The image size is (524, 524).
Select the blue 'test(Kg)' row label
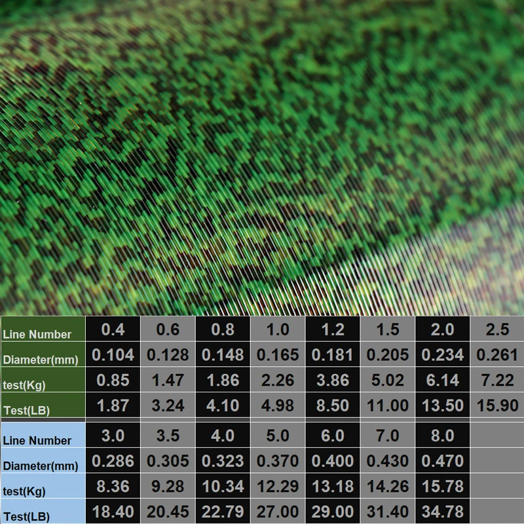tap(43, 486)
